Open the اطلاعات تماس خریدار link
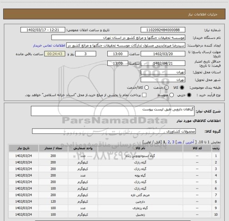Screen dimensions: 229x221 click(49, 46)
